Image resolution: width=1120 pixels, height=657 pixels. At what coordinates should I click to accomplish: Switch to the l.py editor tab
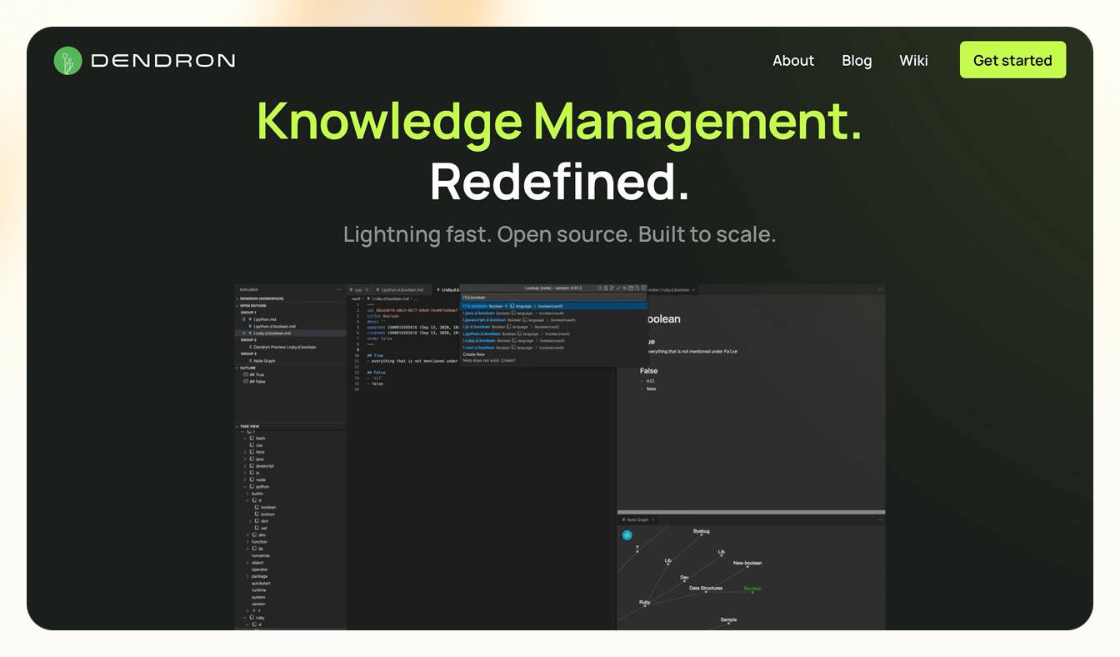pyautogui.click(x=359, y=289)
